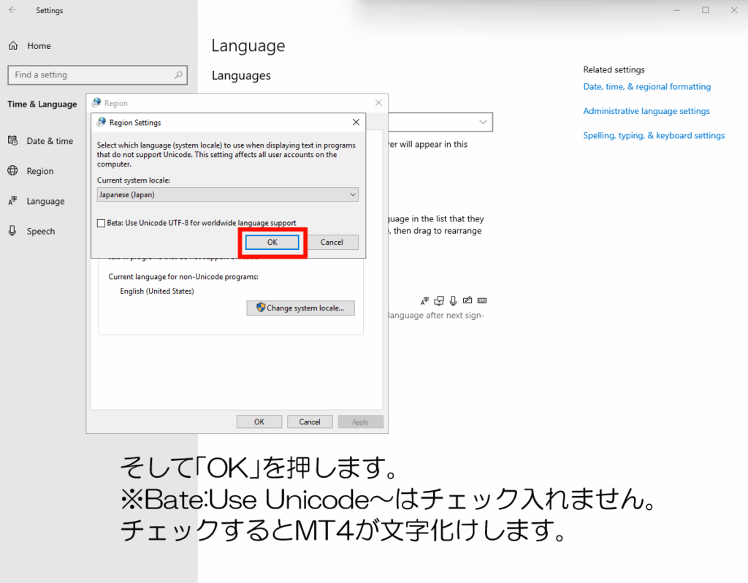Expand the display language dropdown chevron
The image size is (748, 583).
(x=484, y=122)
